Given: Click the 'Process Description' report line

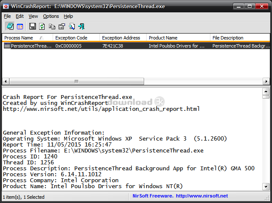Looking at the screenshot, I should (x=129, y=169).
